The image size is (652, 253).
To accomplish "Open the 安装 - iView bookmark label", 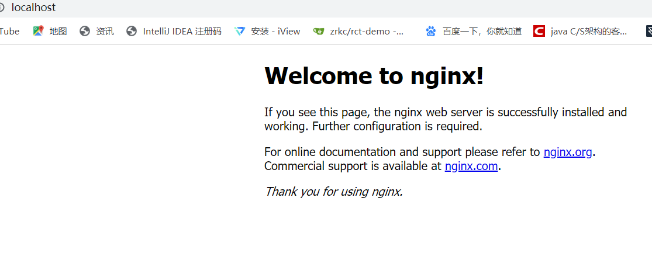I will click(x=275, y=31).
